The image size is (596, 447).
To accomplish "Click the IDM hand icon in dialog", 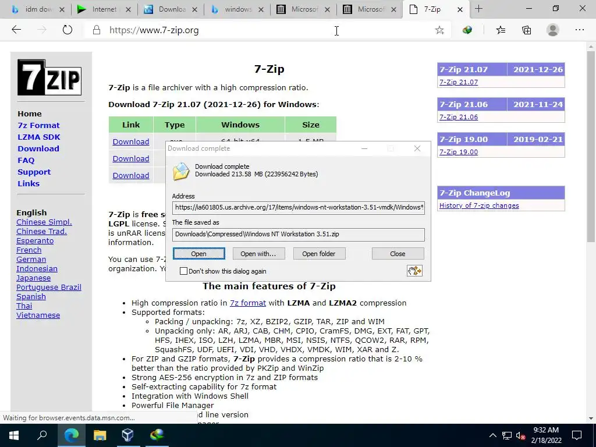I will coord(414,271).
